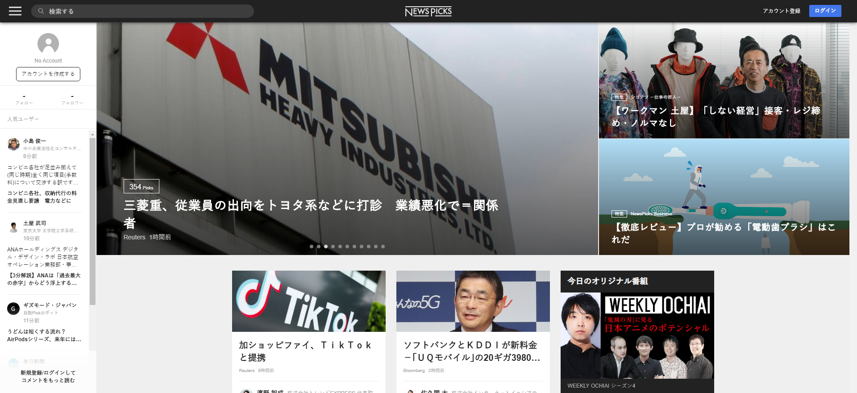Screen dimensions: 857x393
Task: Open アカウント登録 link
Action: pyautogui.click(x=781, y=11)
